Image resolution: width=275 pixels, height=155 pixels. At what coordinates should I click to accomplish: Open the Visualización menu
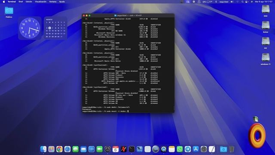(41, 2)
